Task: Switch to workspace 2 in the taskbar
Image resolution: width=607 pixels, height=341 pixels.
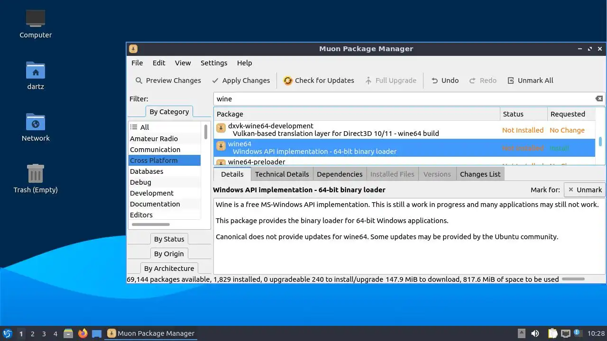Action: (x=33, y=334)
